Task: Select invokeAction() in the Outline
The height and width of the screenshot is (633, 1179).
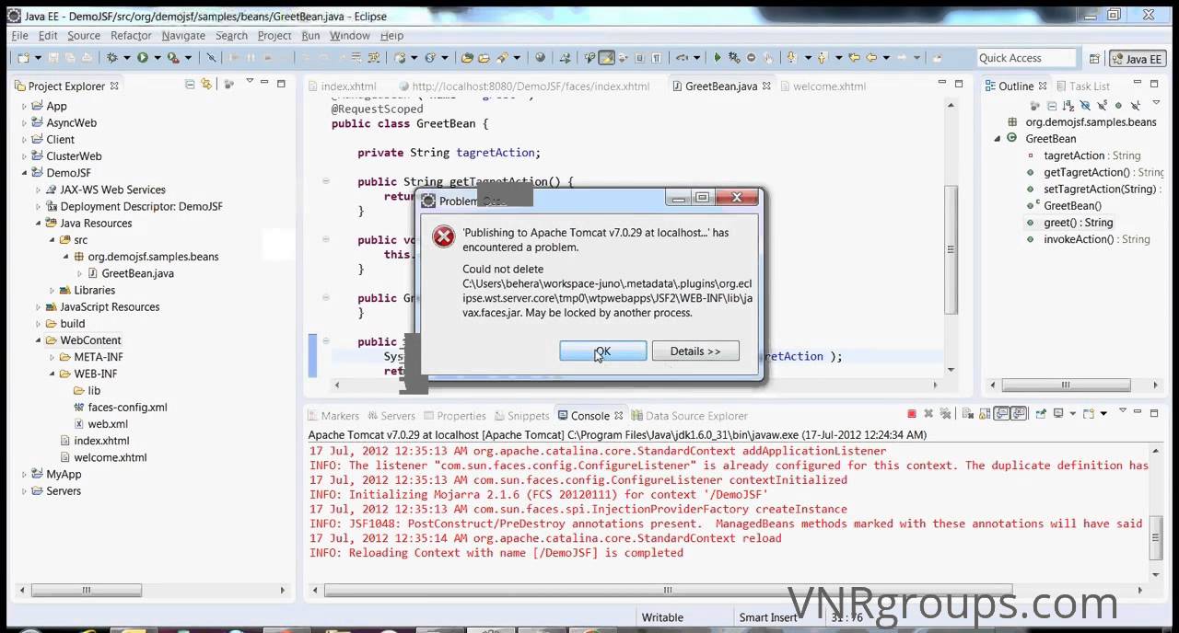Action: [1087, 239]
